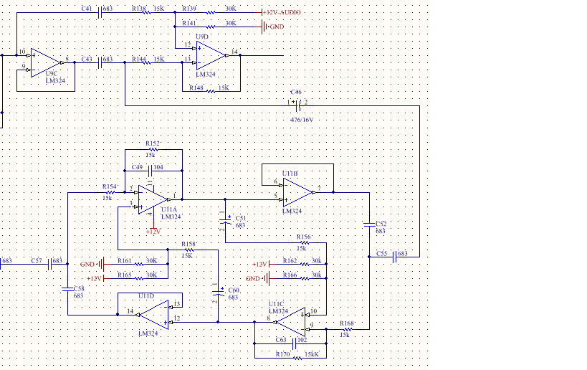Click resistor R165 symbol
Viewport: 587px width, 370px height.
(139, 279)
